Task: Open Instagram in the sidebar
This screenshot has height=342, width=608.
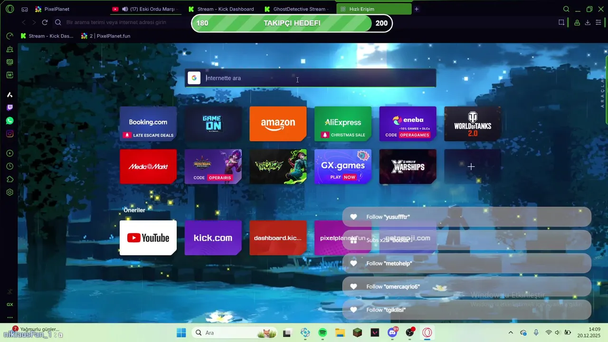Action: [x=9, y=133]
